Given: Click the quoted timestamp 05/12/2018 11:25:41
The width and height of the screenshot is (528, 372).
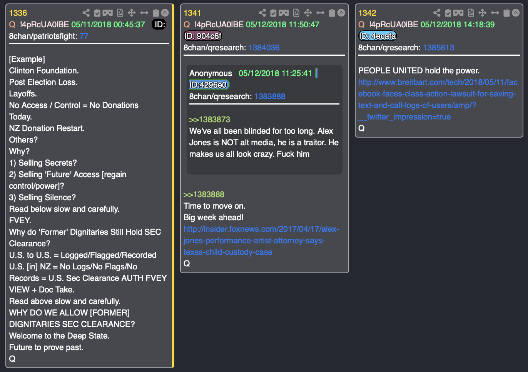Looking at the screenshot, I should (x=275, y=73).
